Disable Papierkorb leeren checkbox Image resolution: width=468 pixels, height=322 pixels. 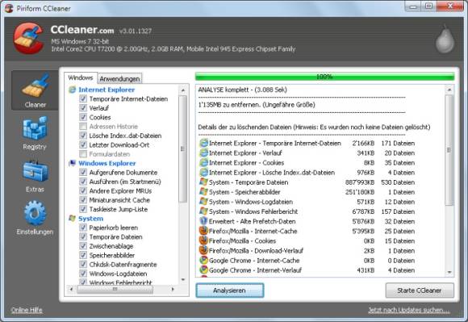click(83, 228)
